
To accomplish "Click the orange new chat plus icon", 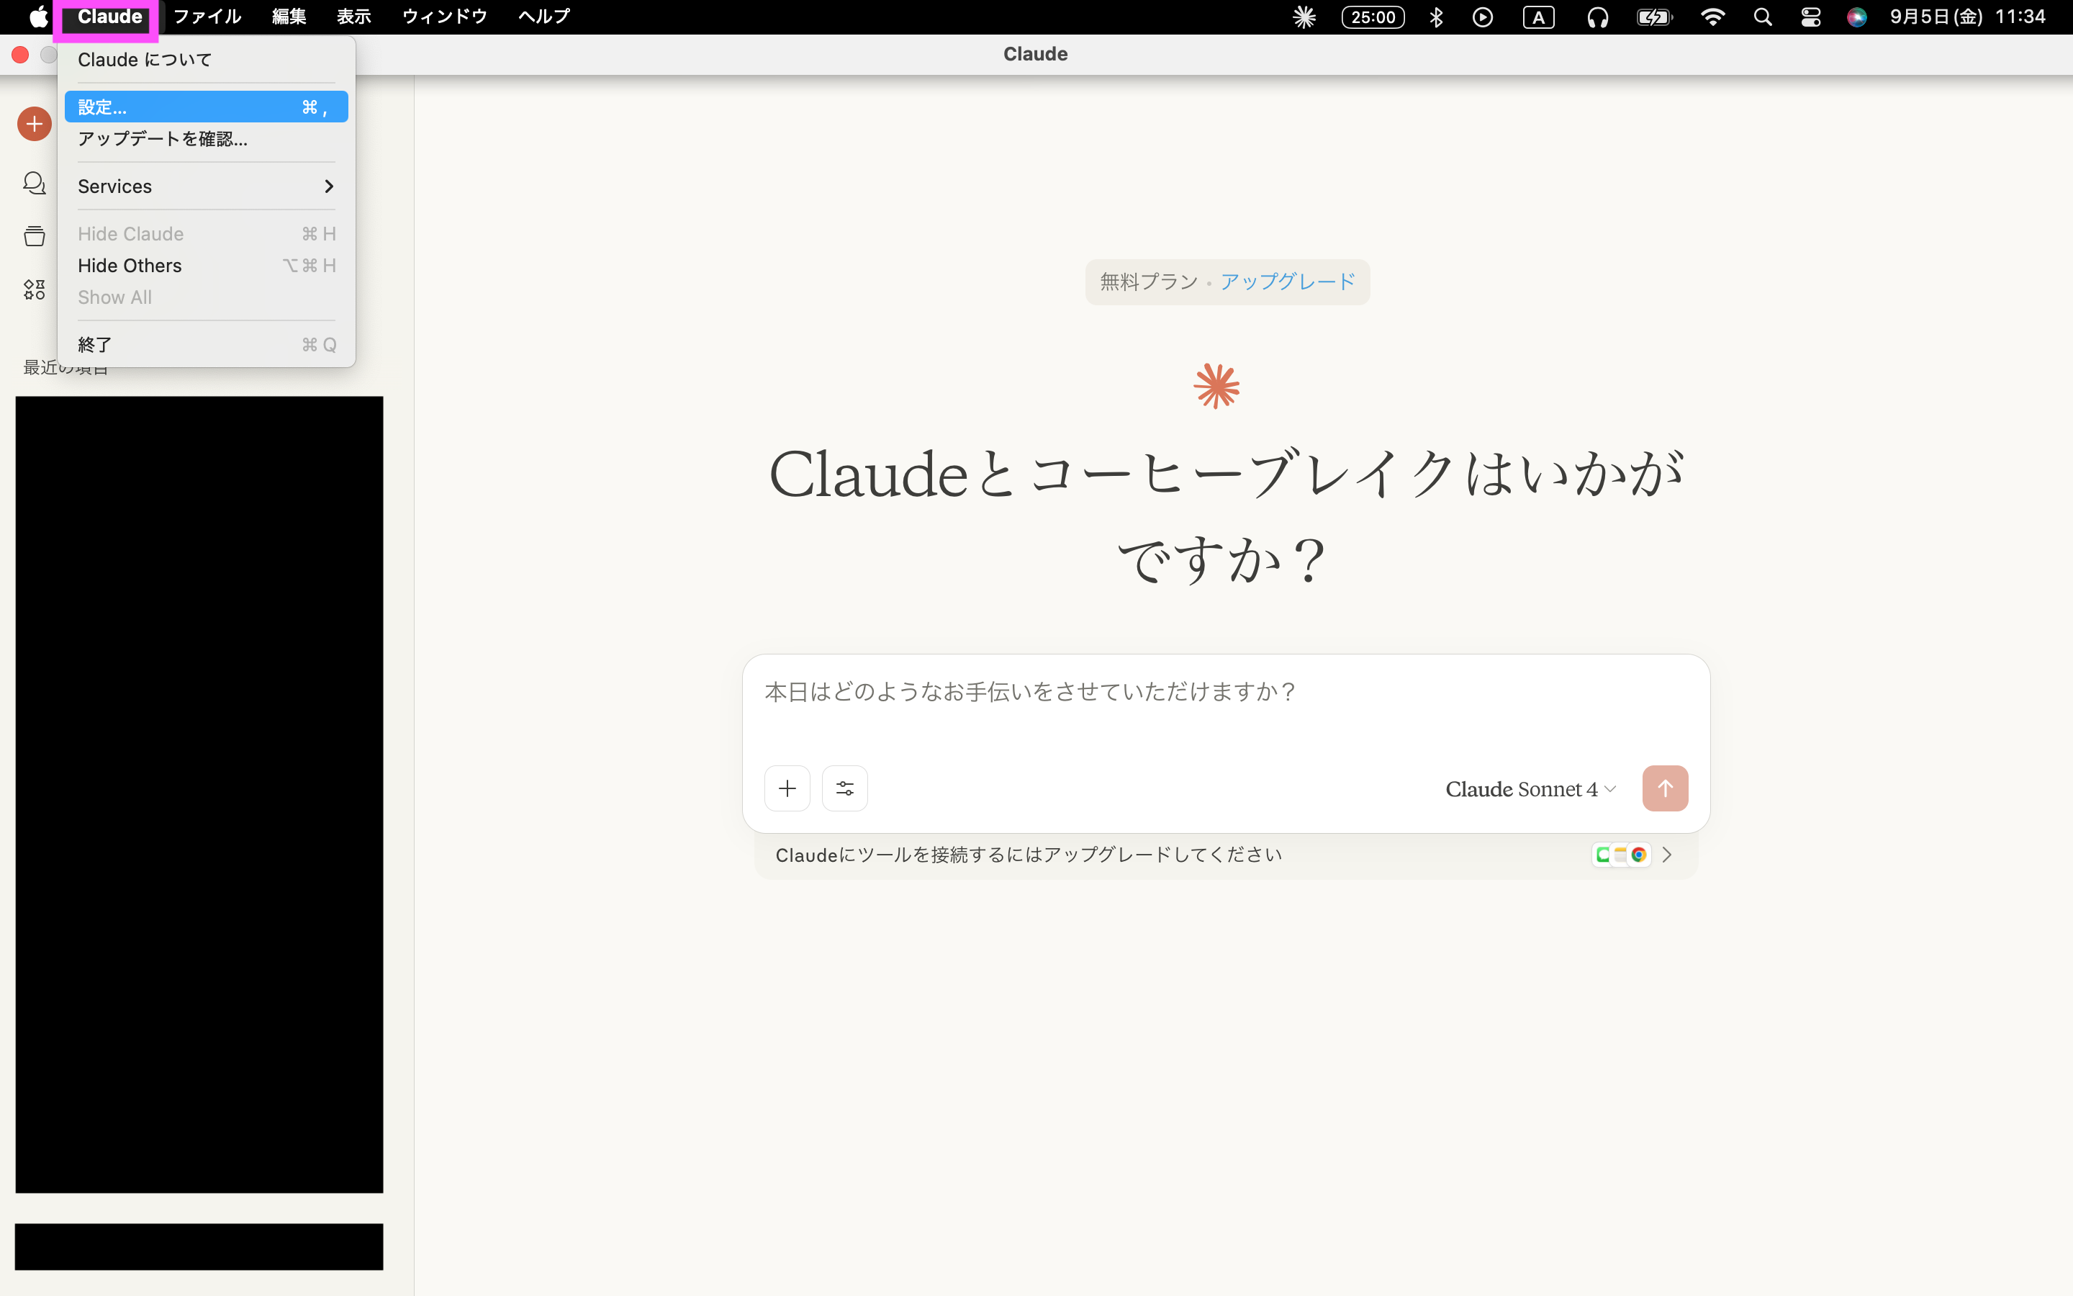I will (x=35, y=125).
